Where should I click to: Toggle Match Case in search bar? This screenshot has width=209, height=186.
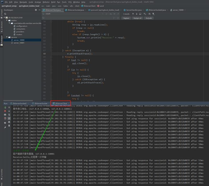(x=111, y=14)
